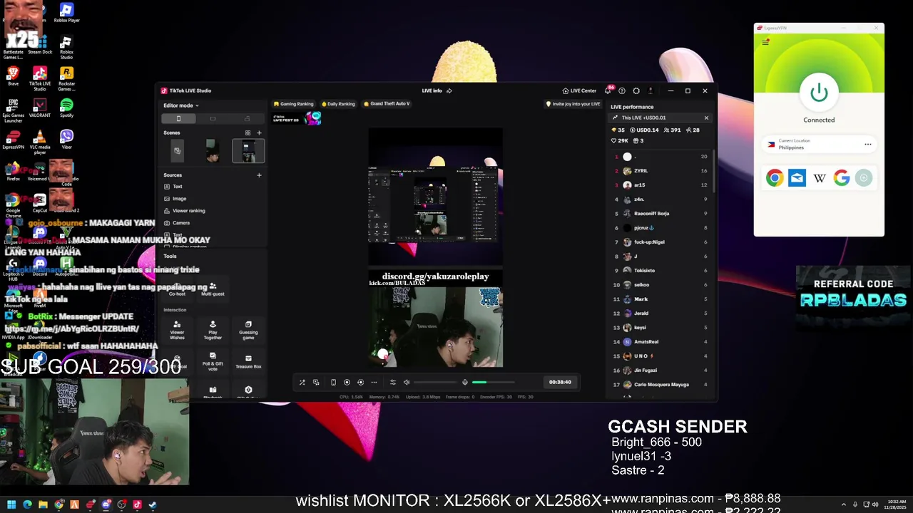Click the 00:38:40 live timer
The width and height of the screenshot is (913, 513).
560,382
